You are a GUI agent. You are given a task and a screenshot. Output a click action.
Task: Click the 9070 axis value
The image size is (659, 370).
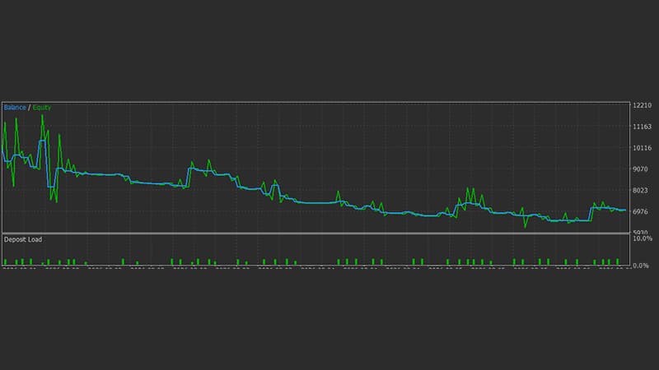640,169
